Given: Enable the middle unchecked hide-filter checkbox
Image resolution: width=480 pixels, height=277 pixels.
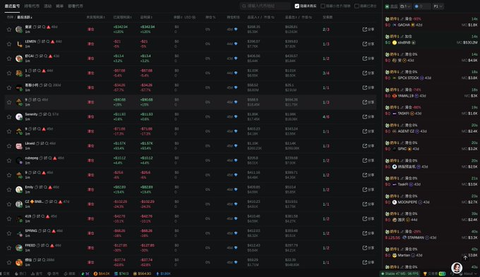Looking at the screenshot, I should click(323, 6).
